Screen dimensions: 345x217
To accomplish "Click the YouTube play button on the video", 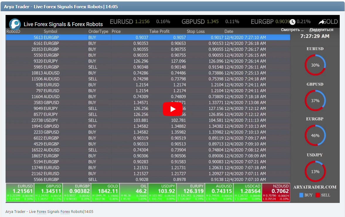I will pos(172,109).
